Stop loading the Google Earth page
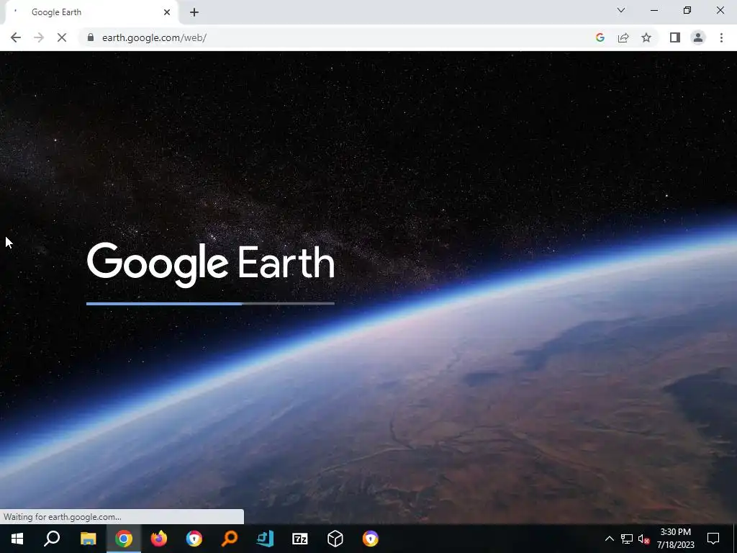737x553 pixels. [62, 37]
